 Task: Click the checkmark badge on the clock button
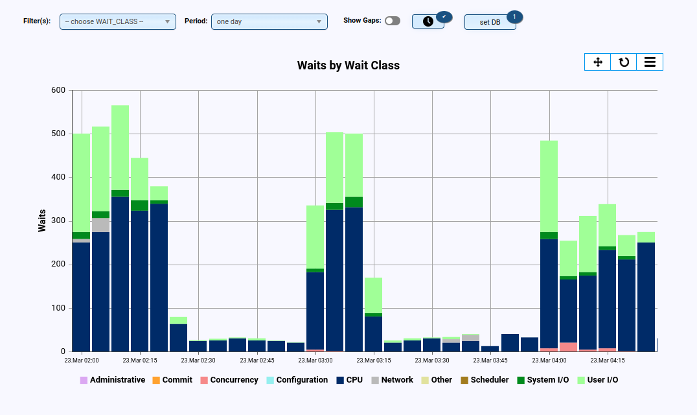click(444, 16)
